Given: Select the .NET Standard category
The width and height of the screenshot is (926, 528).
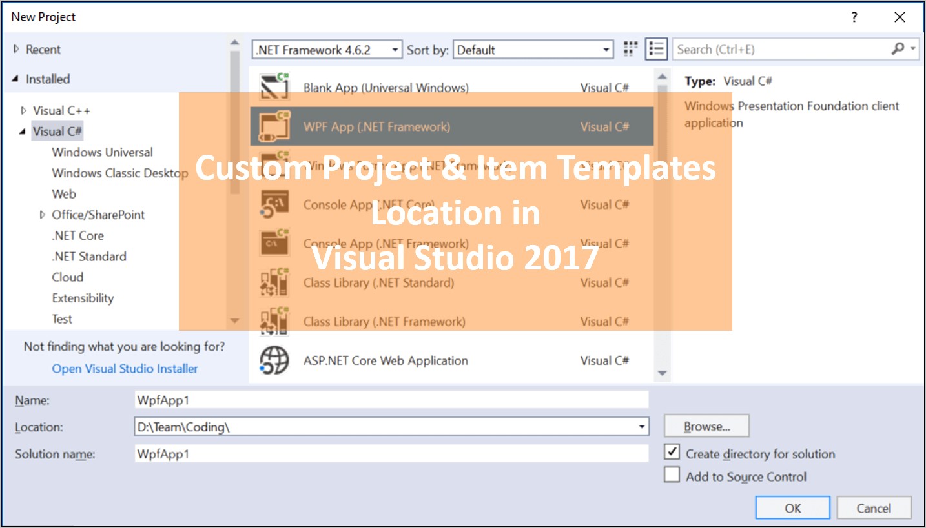Looking at the screenshot, I should (x=89, y=256).
